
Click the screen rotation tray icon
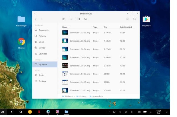114,112
